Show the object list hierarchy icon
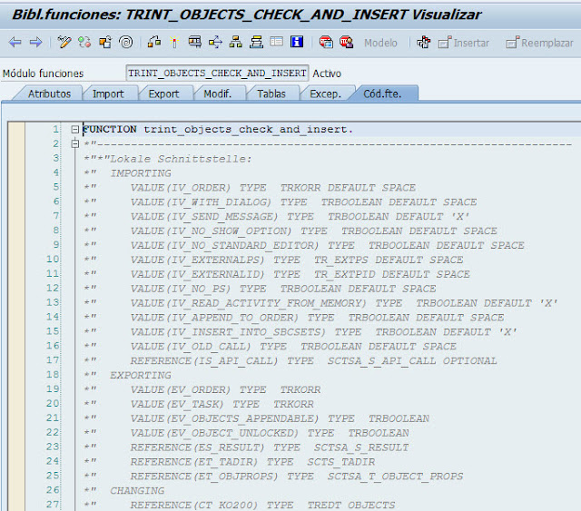The height and width of the screenshot is (511, 581). (x=236, y=43)
